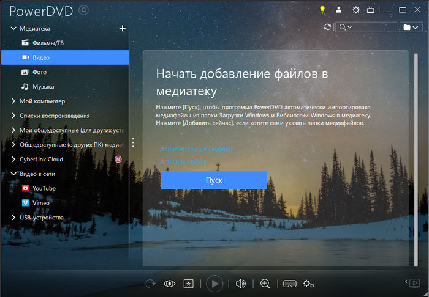Image resolution: width=429 pixels, height=297 pixels.
Task: Click the vertical scrollbar of the panel
Action: click(416, 160)
